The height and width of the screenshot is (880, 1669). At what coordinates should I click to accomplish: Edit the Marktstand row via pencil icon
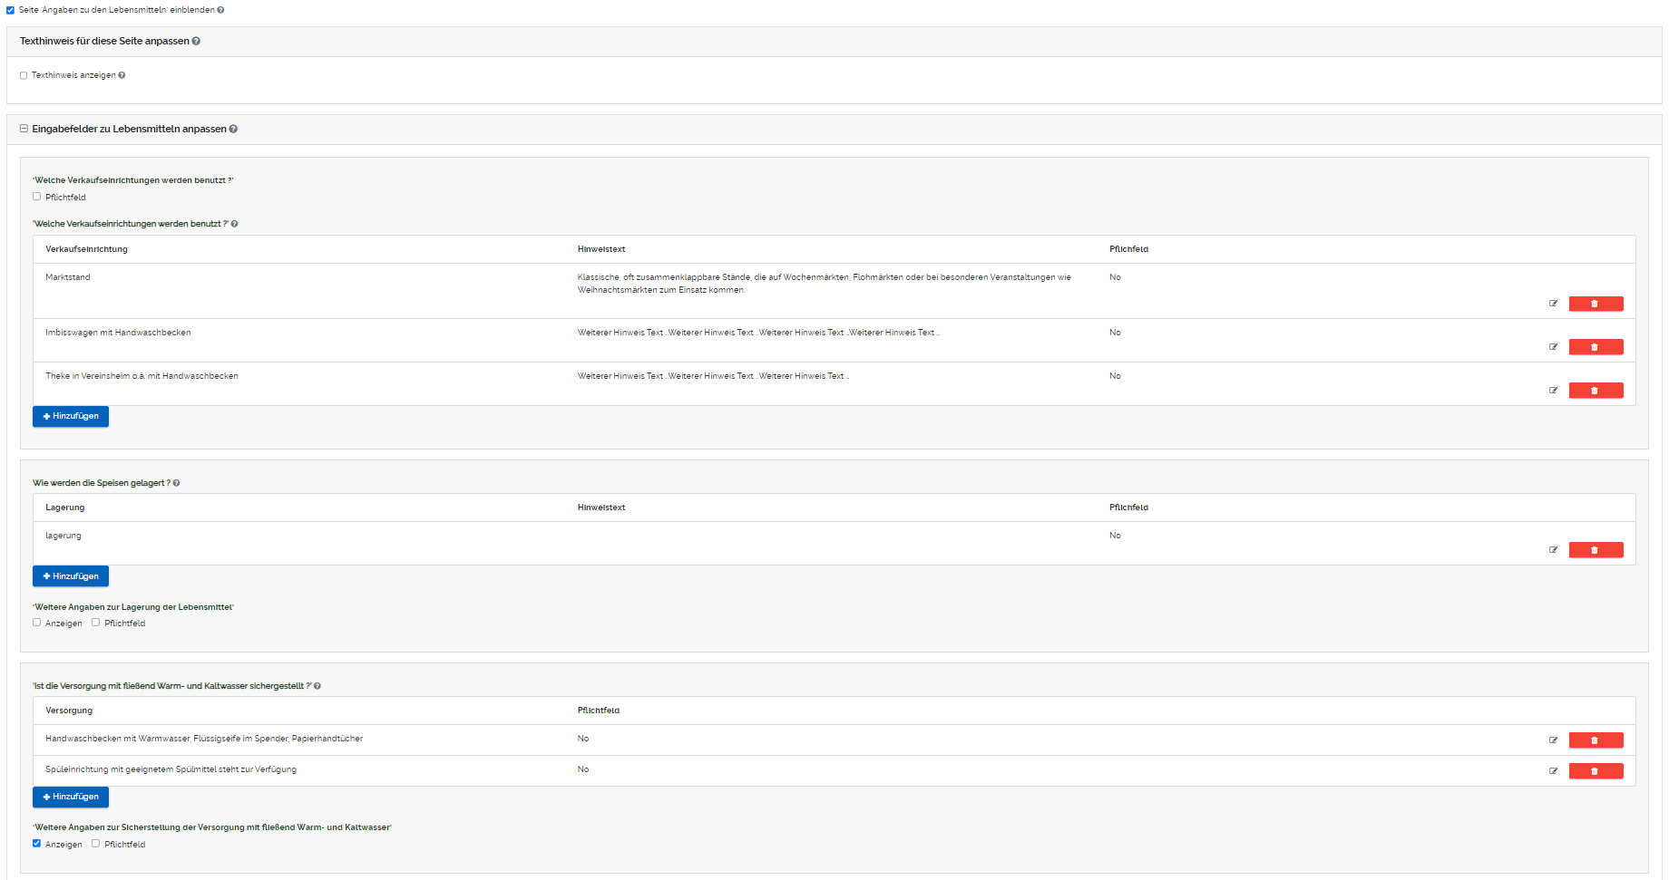pyautogui.click(x=1553, y=304)
